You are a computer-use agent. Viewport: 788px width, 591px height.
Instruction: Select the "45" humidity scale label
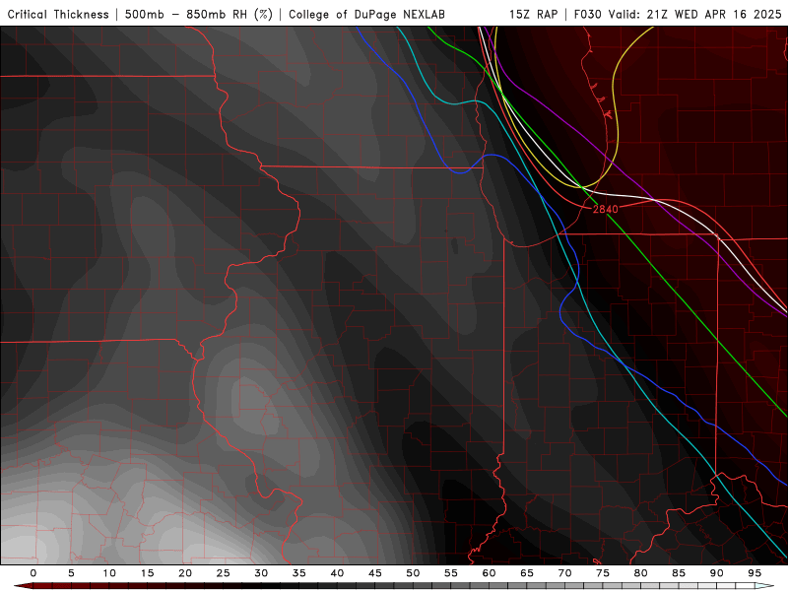(x=374, y=573)
